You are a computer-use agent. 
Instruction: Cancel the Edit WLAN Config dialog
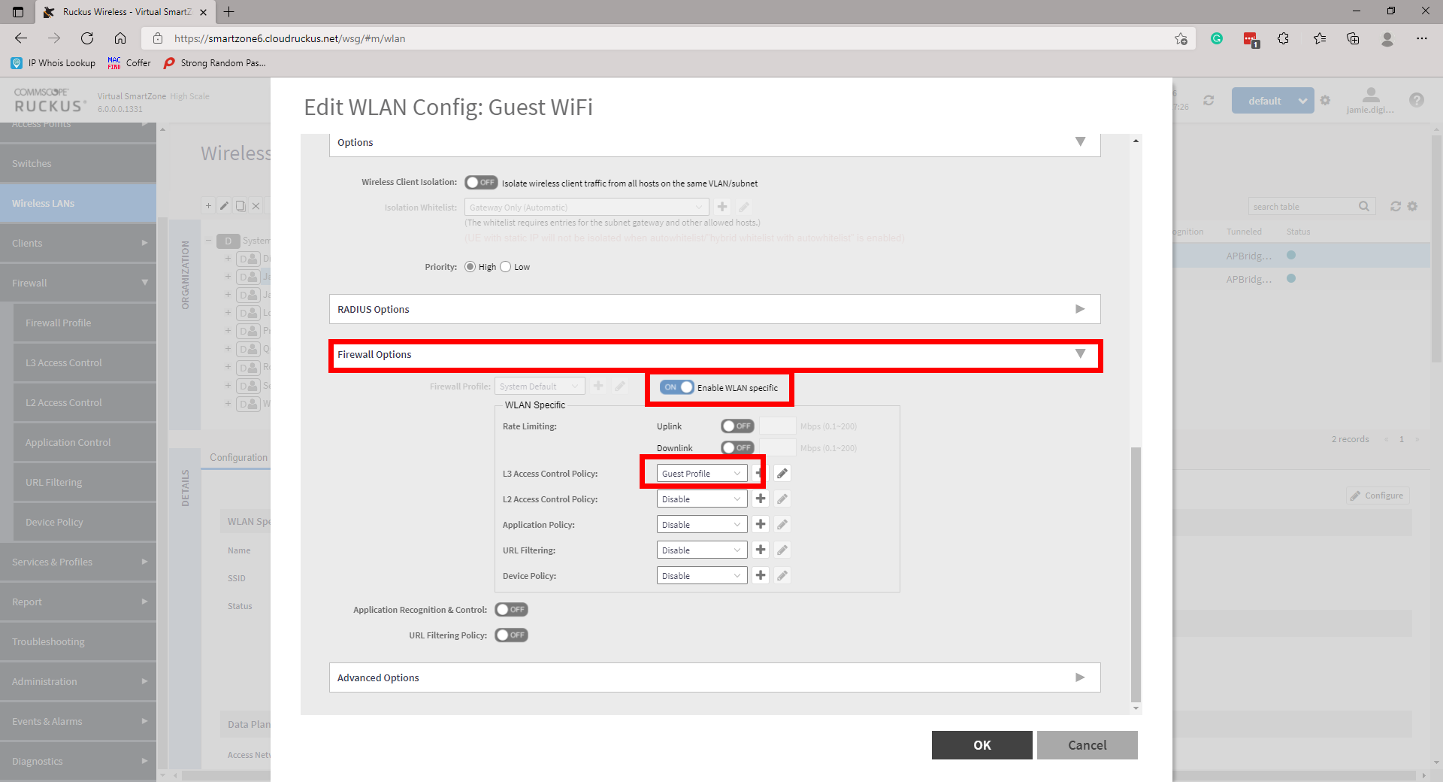pos(1087,745)
